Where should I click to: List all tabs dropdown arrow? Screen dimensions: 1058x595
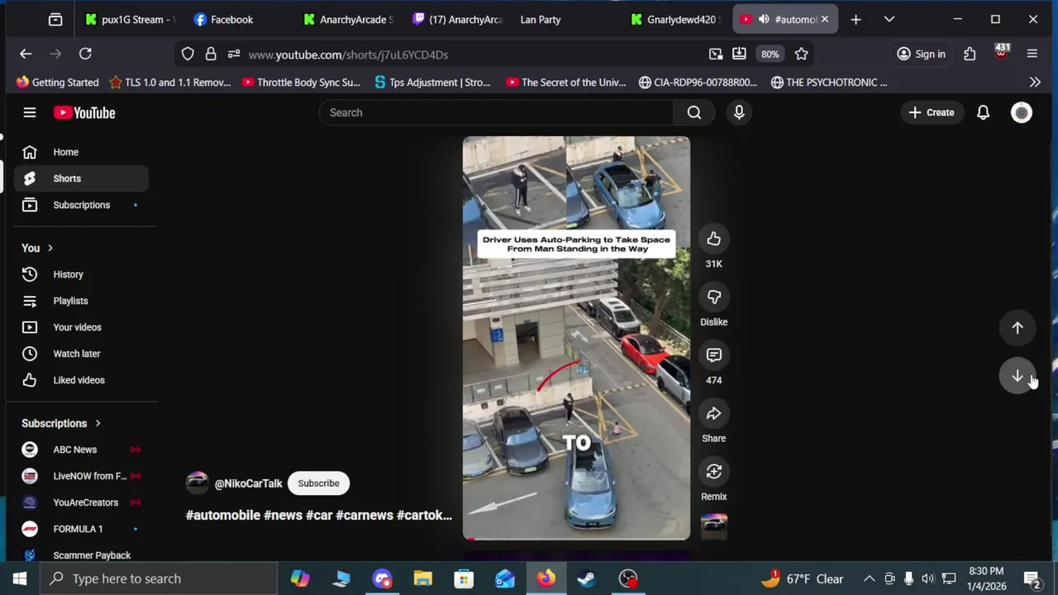pyautogui.click(x=889, y=19)
